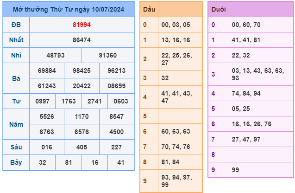Select sixth prize number 405
This screenshot has height=193, width=295.
(82, 147)
